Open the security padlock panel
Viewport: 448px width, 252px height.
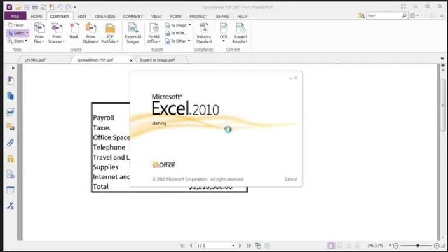[11, 158]
